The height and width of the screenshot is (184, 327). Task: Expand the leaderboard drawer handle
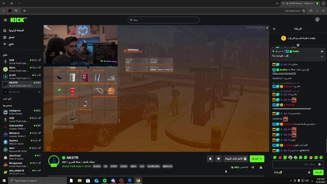click(x=298, y=45)
